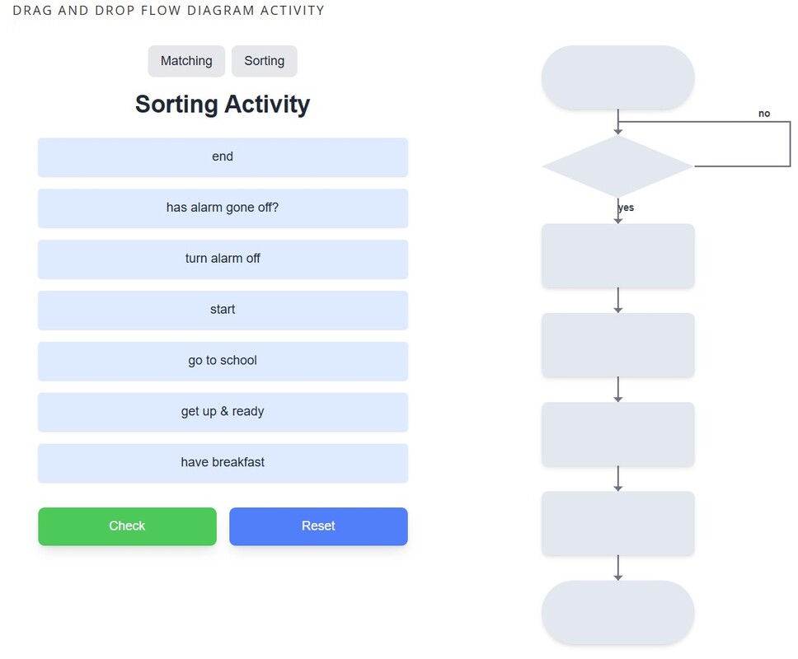Select the second rectangle in the flowchart
This screenshot has width=798, height=659.
tap(617, 345)
